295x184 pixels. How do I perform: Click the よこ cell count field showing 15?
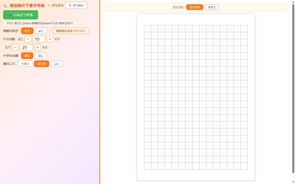tap(39, 39)
